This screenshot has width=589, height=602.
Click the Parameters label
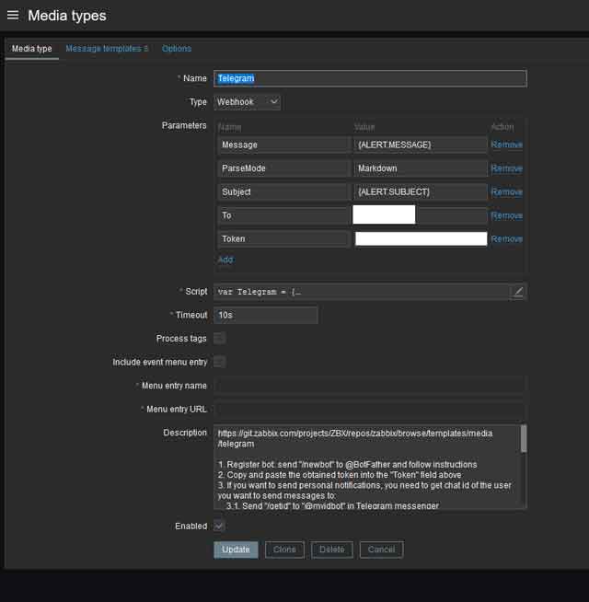pos(184,125)
